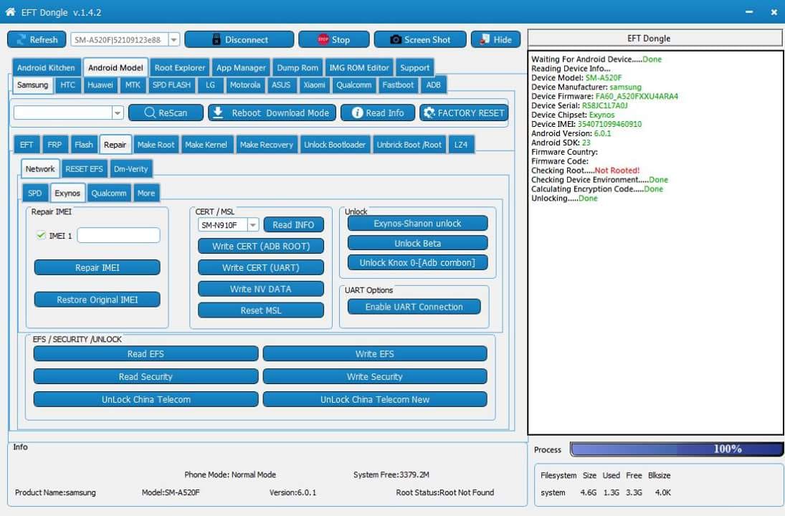The height and width of the screenshot is (516, 785).
Task: Click the IMEI 1 text field
Action: pyautogui.click(x=118, y=235)
